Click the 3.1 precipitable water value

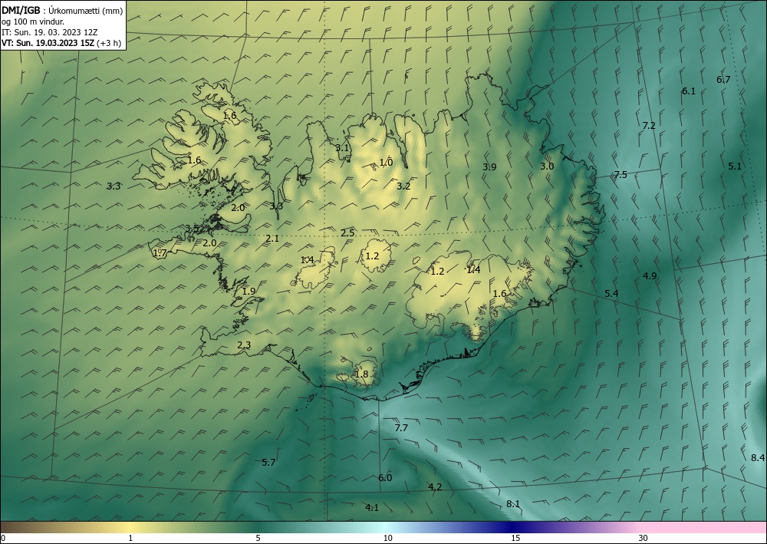pyautogui.click(x=342, y=148)
